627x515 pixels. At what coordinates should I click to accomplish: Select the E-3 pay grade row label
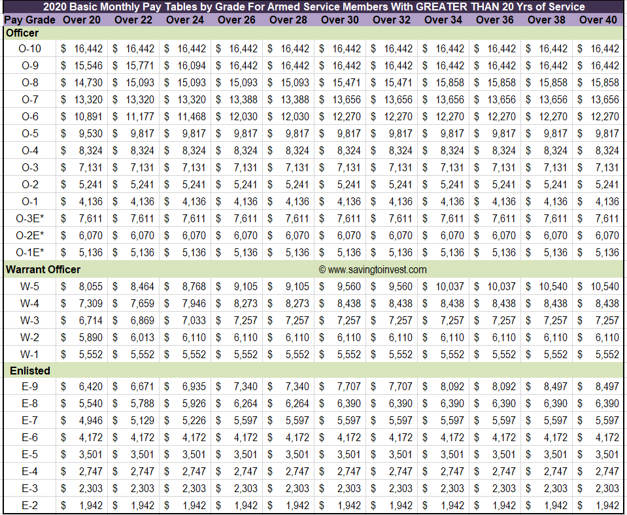29,489
